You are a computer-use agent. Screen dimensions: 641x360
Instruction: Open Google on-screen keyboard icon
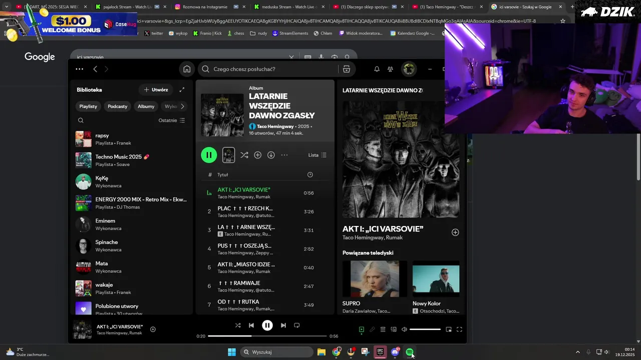(x=308, y=57)
